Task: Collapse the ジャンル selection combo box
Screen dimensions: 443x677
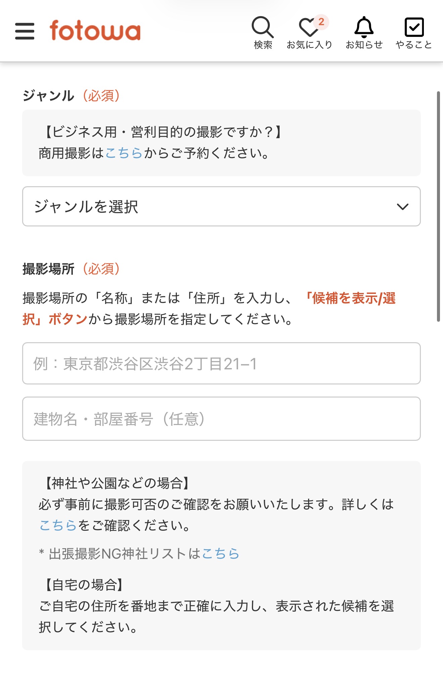Action: pyautogui.click(x=222, y=206)
